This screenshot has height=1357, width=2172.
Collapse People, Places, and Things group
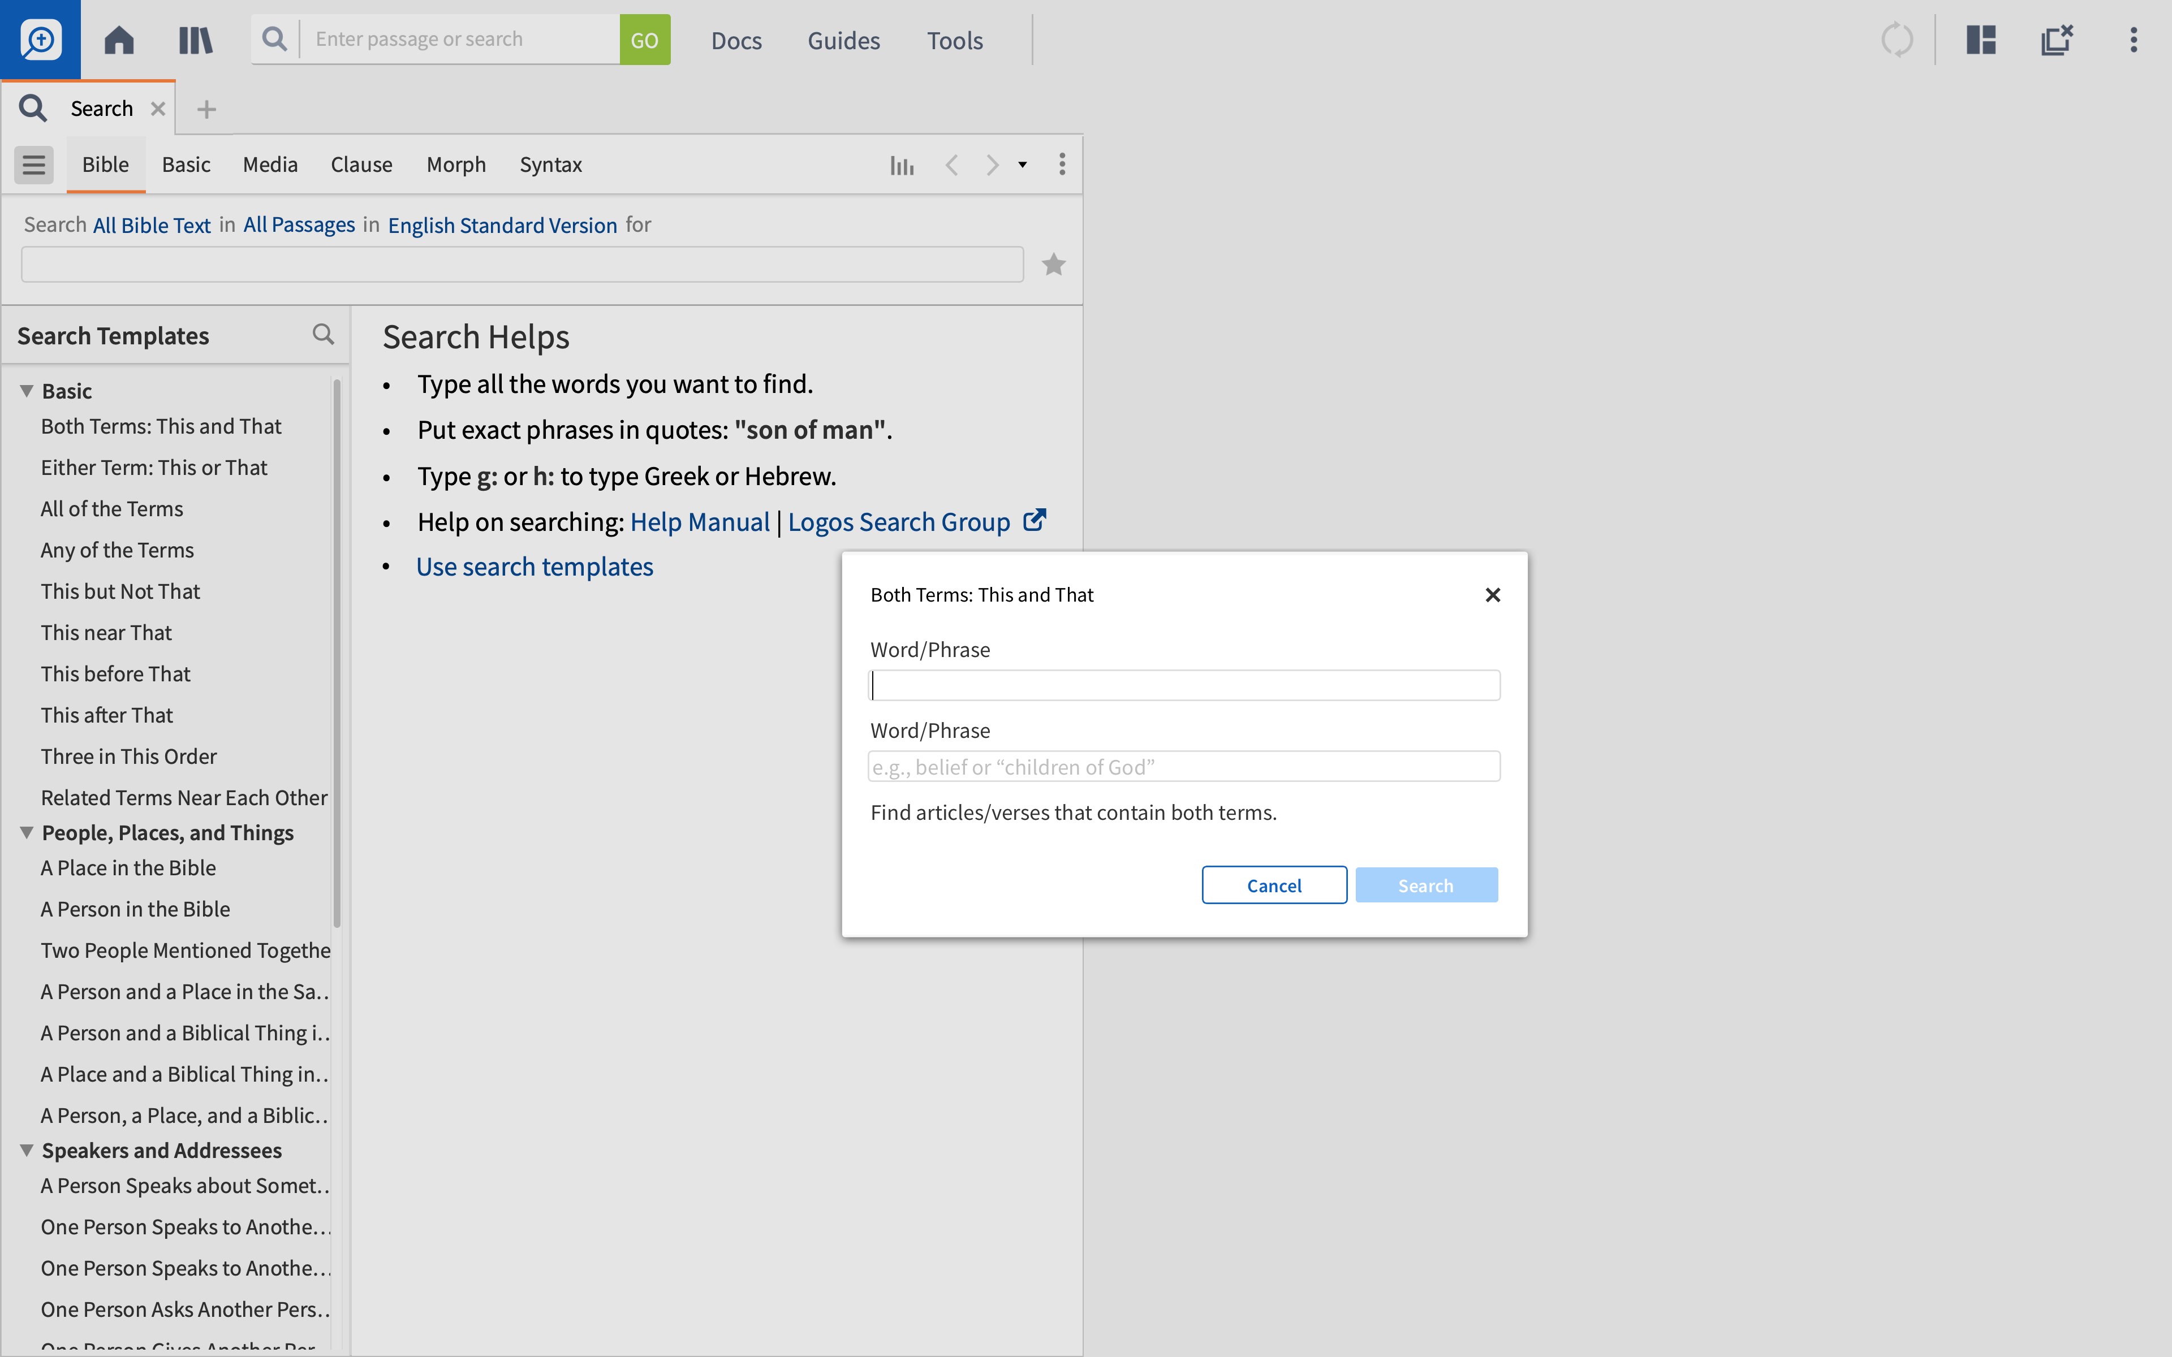click(27, 833)
